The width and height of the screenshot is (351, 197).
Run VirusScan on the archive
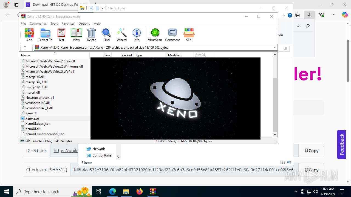click(155, 35)
